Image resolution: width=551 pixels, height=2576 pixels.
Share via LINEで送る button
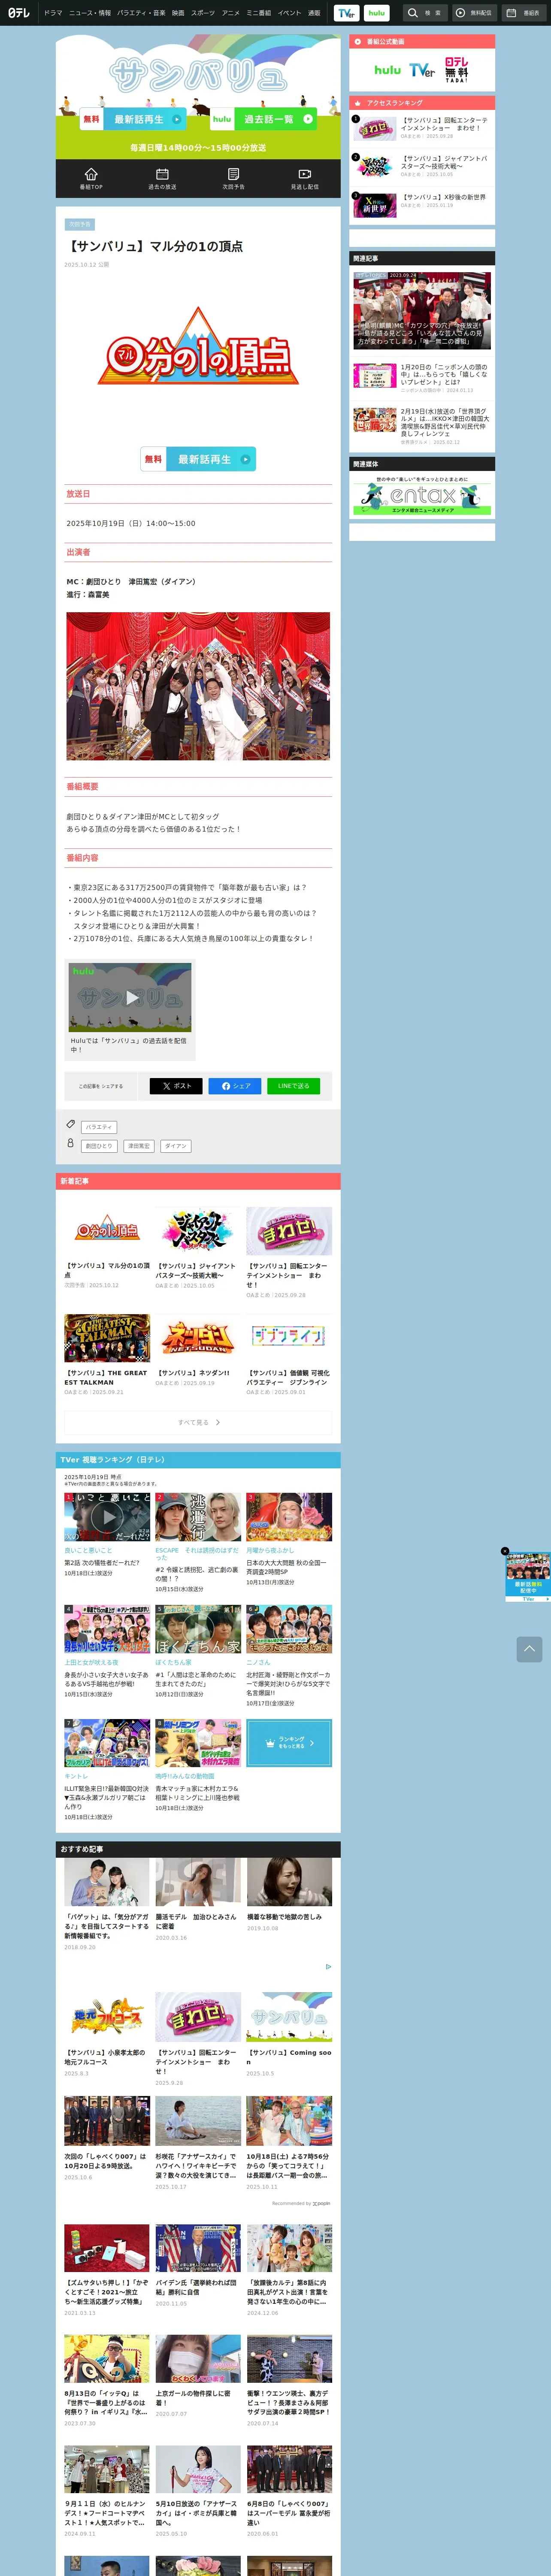pyautogui.click(x=293, y=1086)
